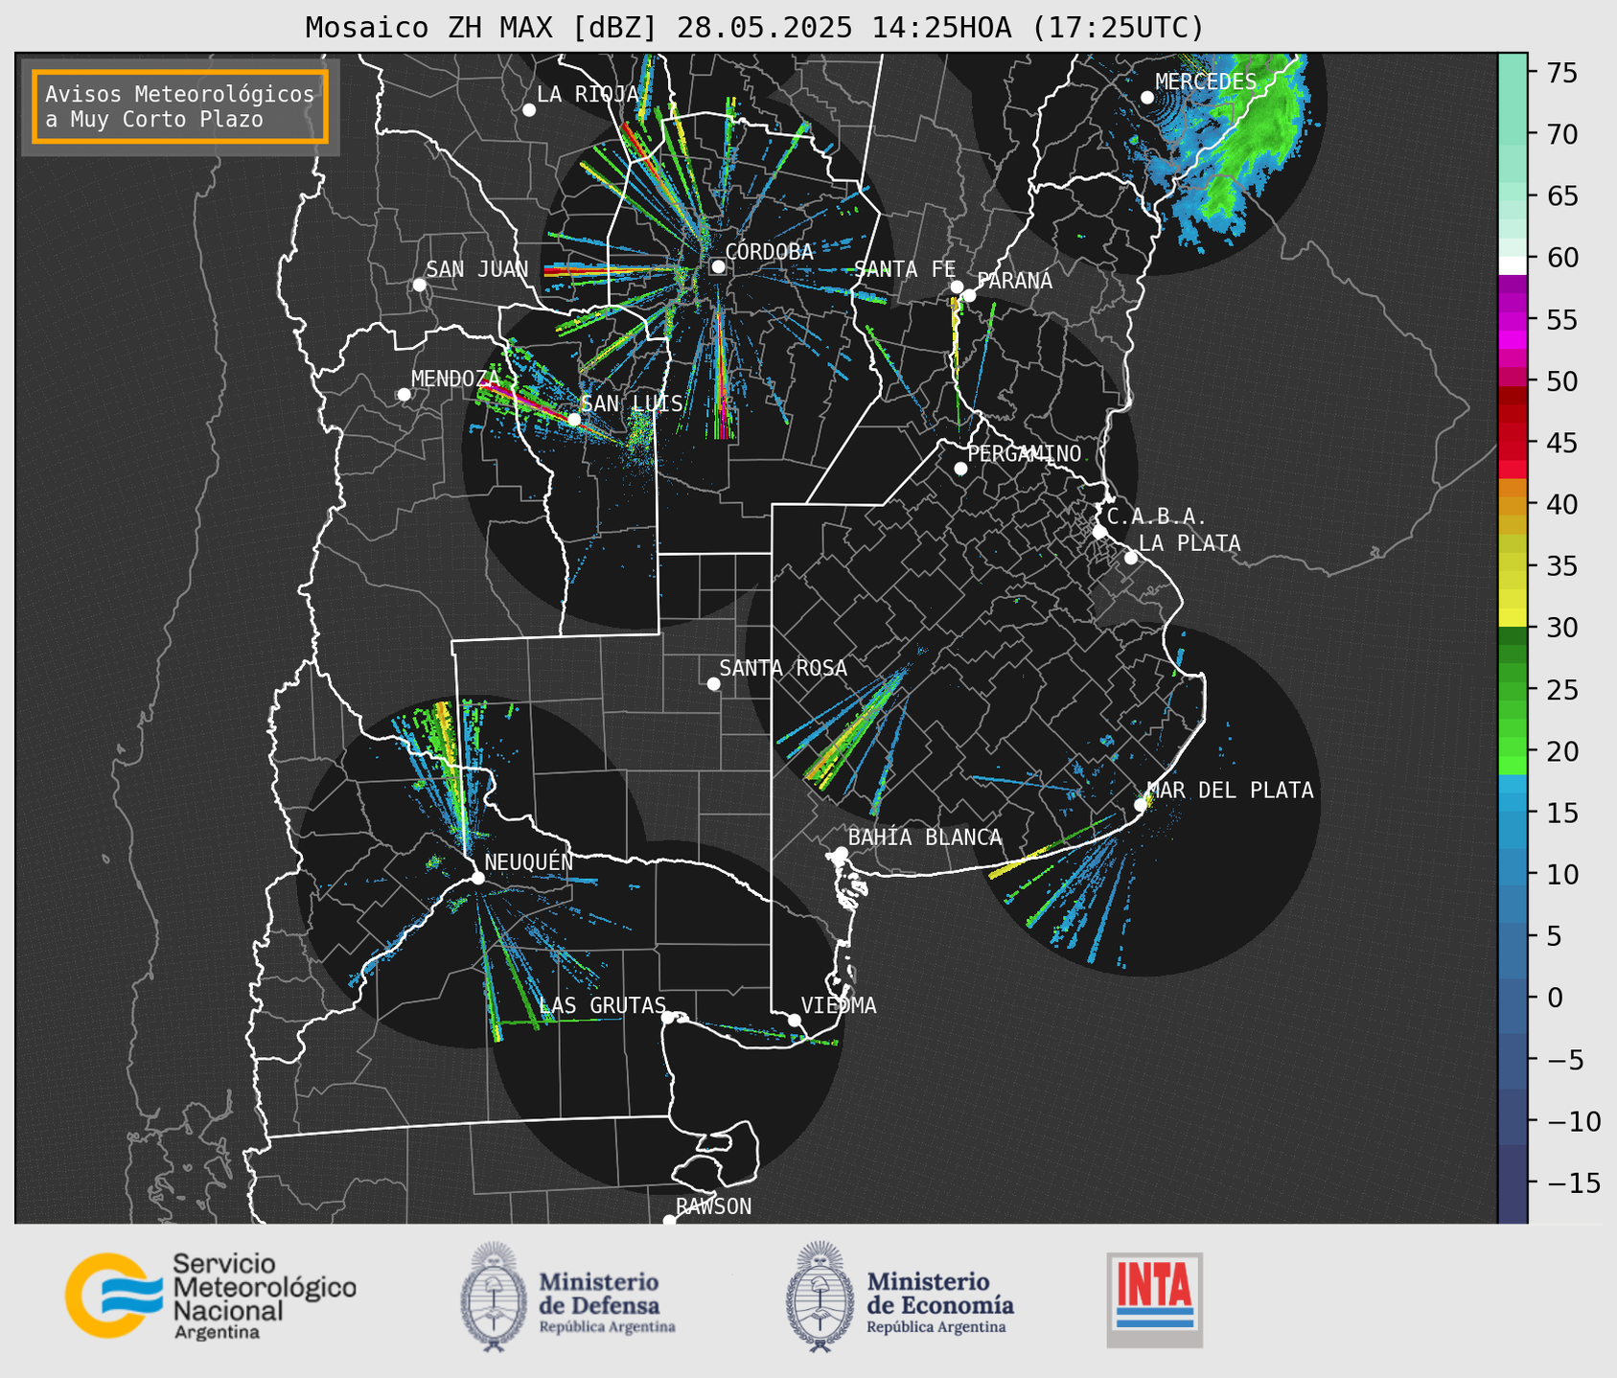Screen dimensions: 1617x1378
Task: Click the SAN JUAN city marker dot
Action: [419, 285]
